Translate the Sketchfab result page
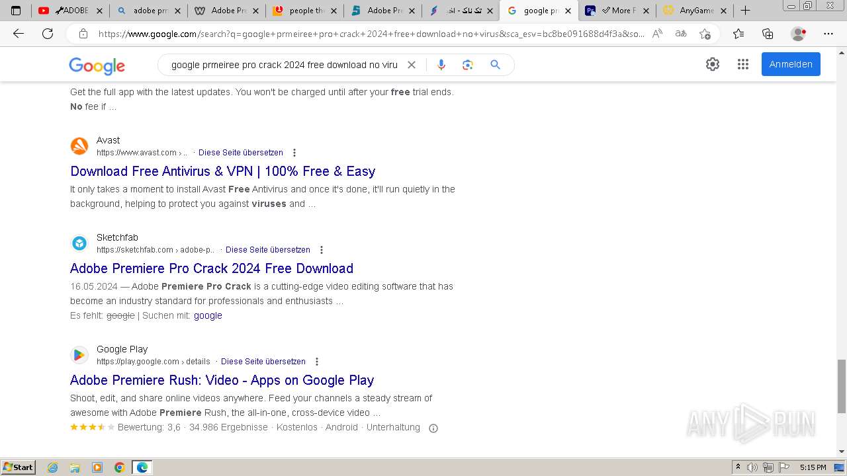This screenshot has width=847, height=476. [x=268, y=250]
